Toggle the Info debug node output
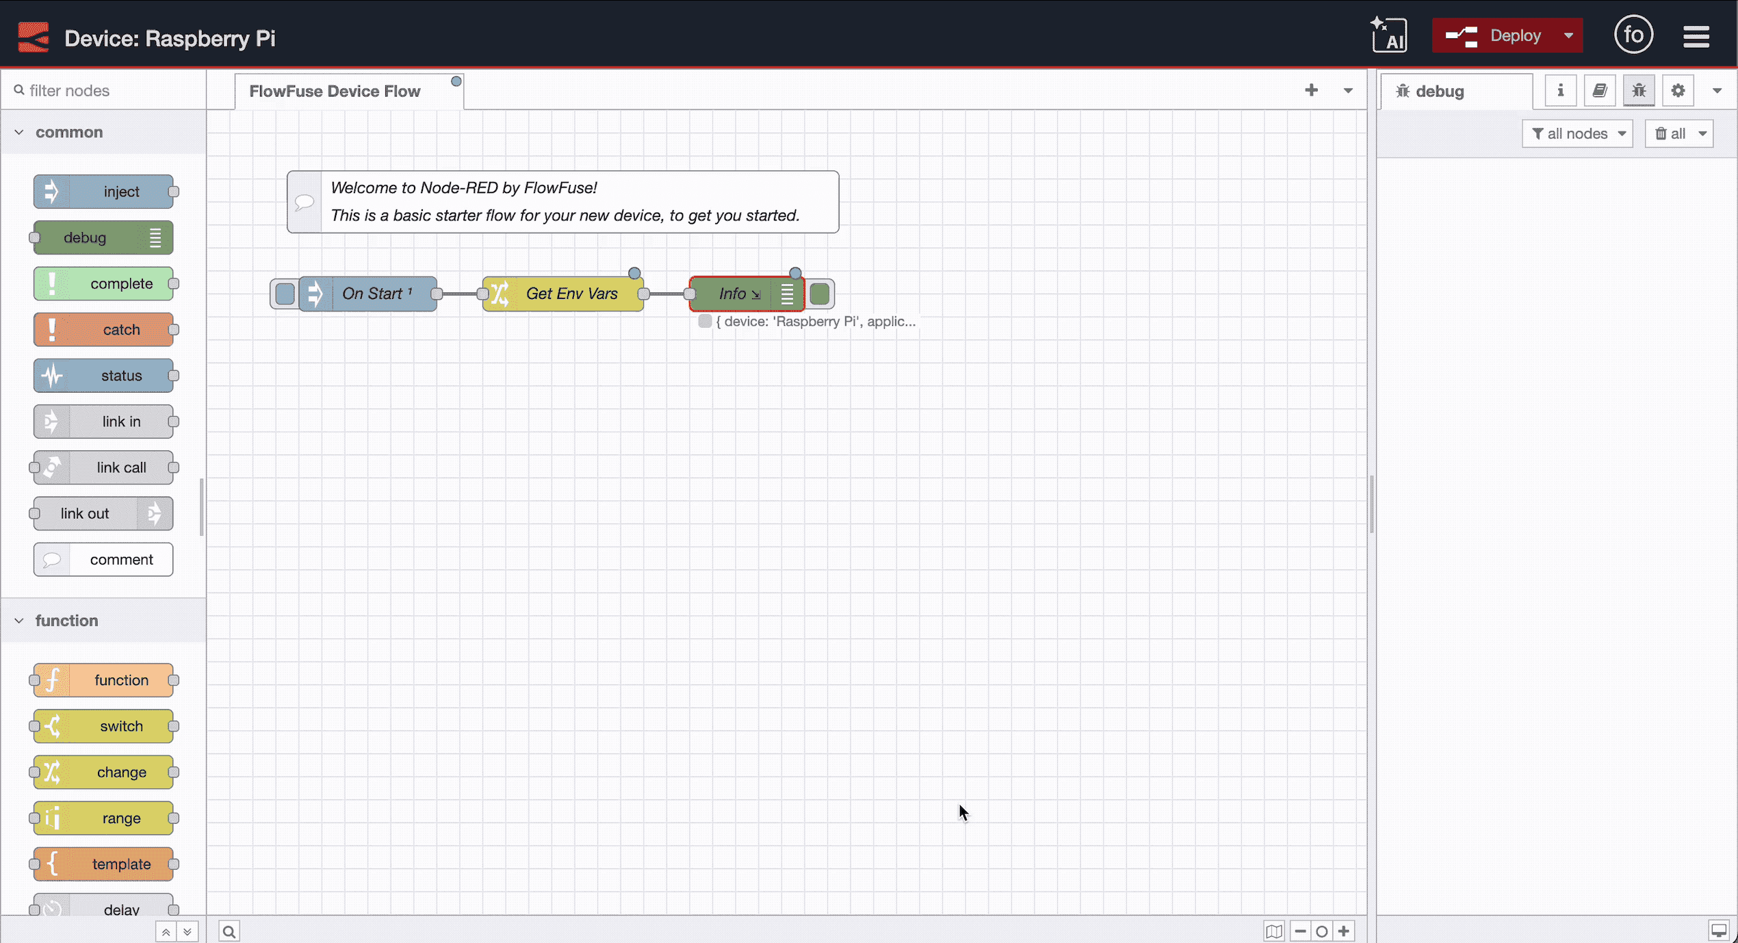This screenshot has height=943, width=1738. tap(820, 294)
